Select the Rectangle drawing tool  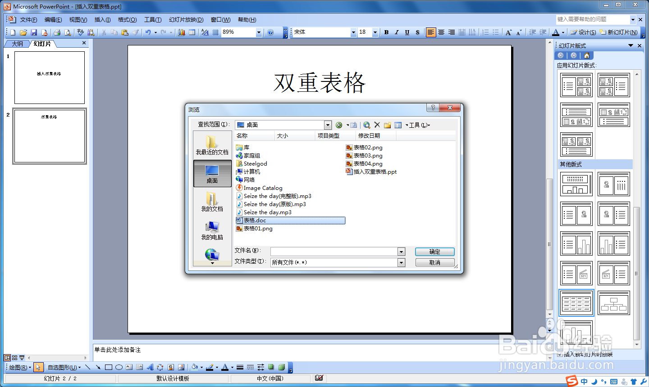point(109,367)
